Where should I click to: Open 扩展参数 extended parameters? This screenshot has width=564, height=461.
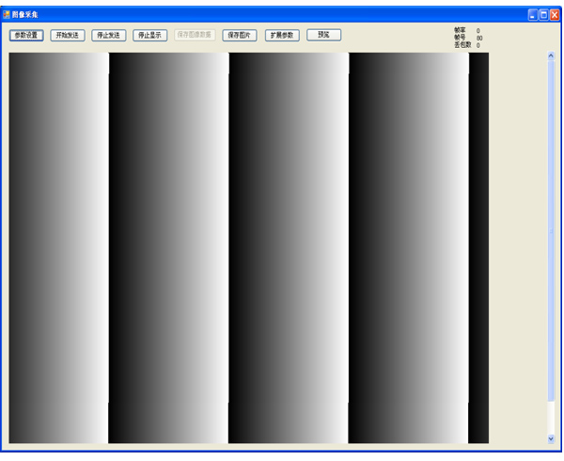pyautogui.click(x=281, y=35)
